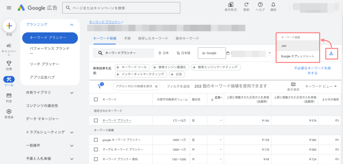Tick the select-all keywords header checkbox
The width and height of the screenshot is (343, 164).
click(x=96, y=100)
